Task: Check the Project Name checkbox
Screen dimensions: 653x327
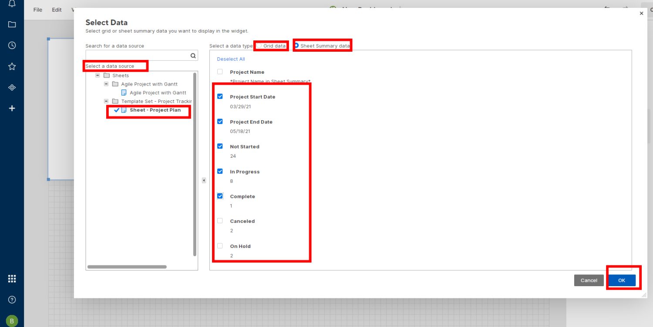Action: (x=220, y=72)
